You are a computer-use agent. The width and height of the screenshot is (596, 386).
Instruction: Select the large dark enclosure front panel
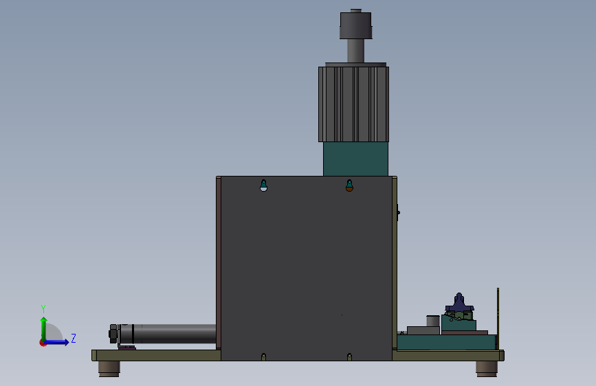[307, 269]
